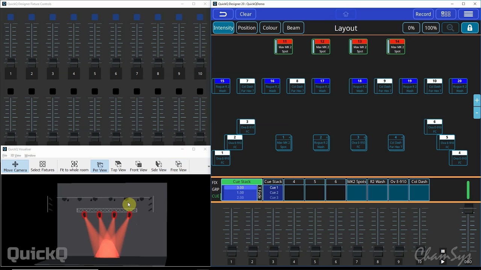Click the minus zoom-out button on the right edge
The image size is (481, 270).
(x=477, y=113)
